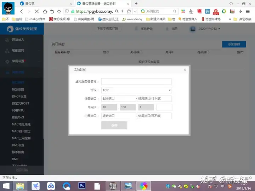This screenshot has width=255, height=191.
Task: Click the 360 search box
Action: point(159,11)
